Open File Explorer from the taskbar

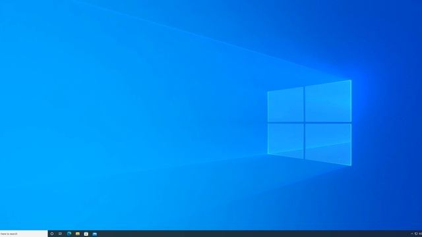(78, 234)
